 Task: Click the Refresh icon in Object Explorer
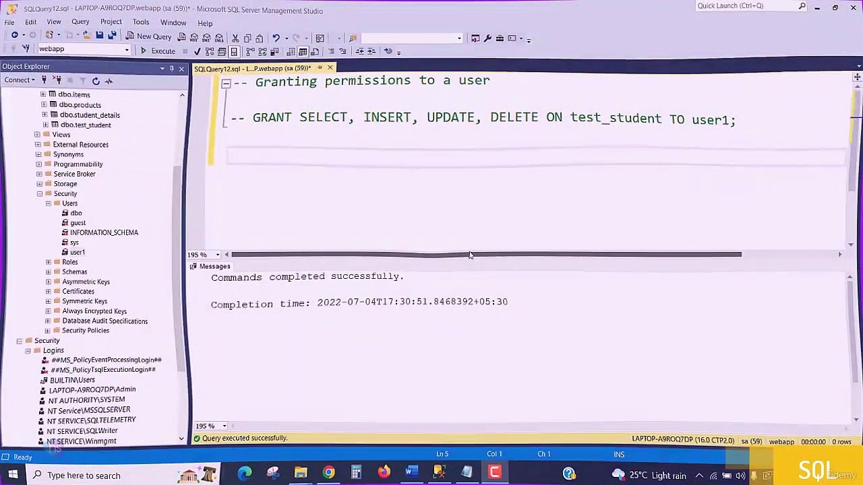[x=96, y=81]
